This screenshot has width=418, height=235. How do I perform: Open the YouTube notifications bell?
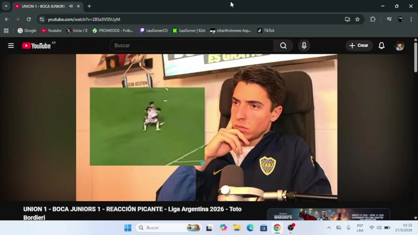coord(381,46)
